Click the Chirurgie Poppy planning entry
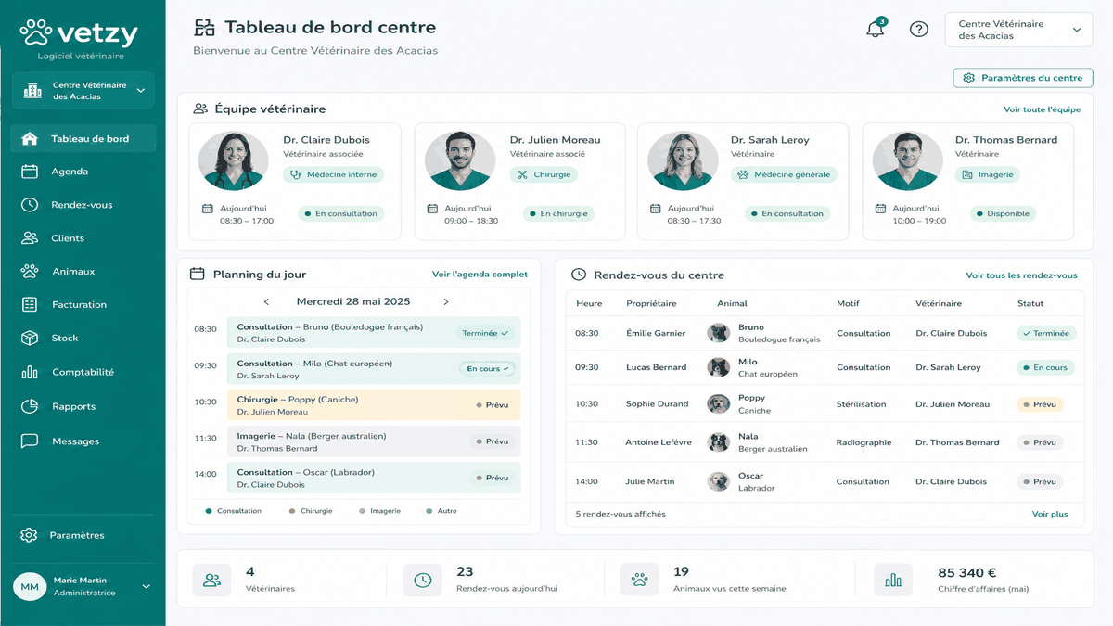The height and width of the screenshot is (626, 1113). 374,405
